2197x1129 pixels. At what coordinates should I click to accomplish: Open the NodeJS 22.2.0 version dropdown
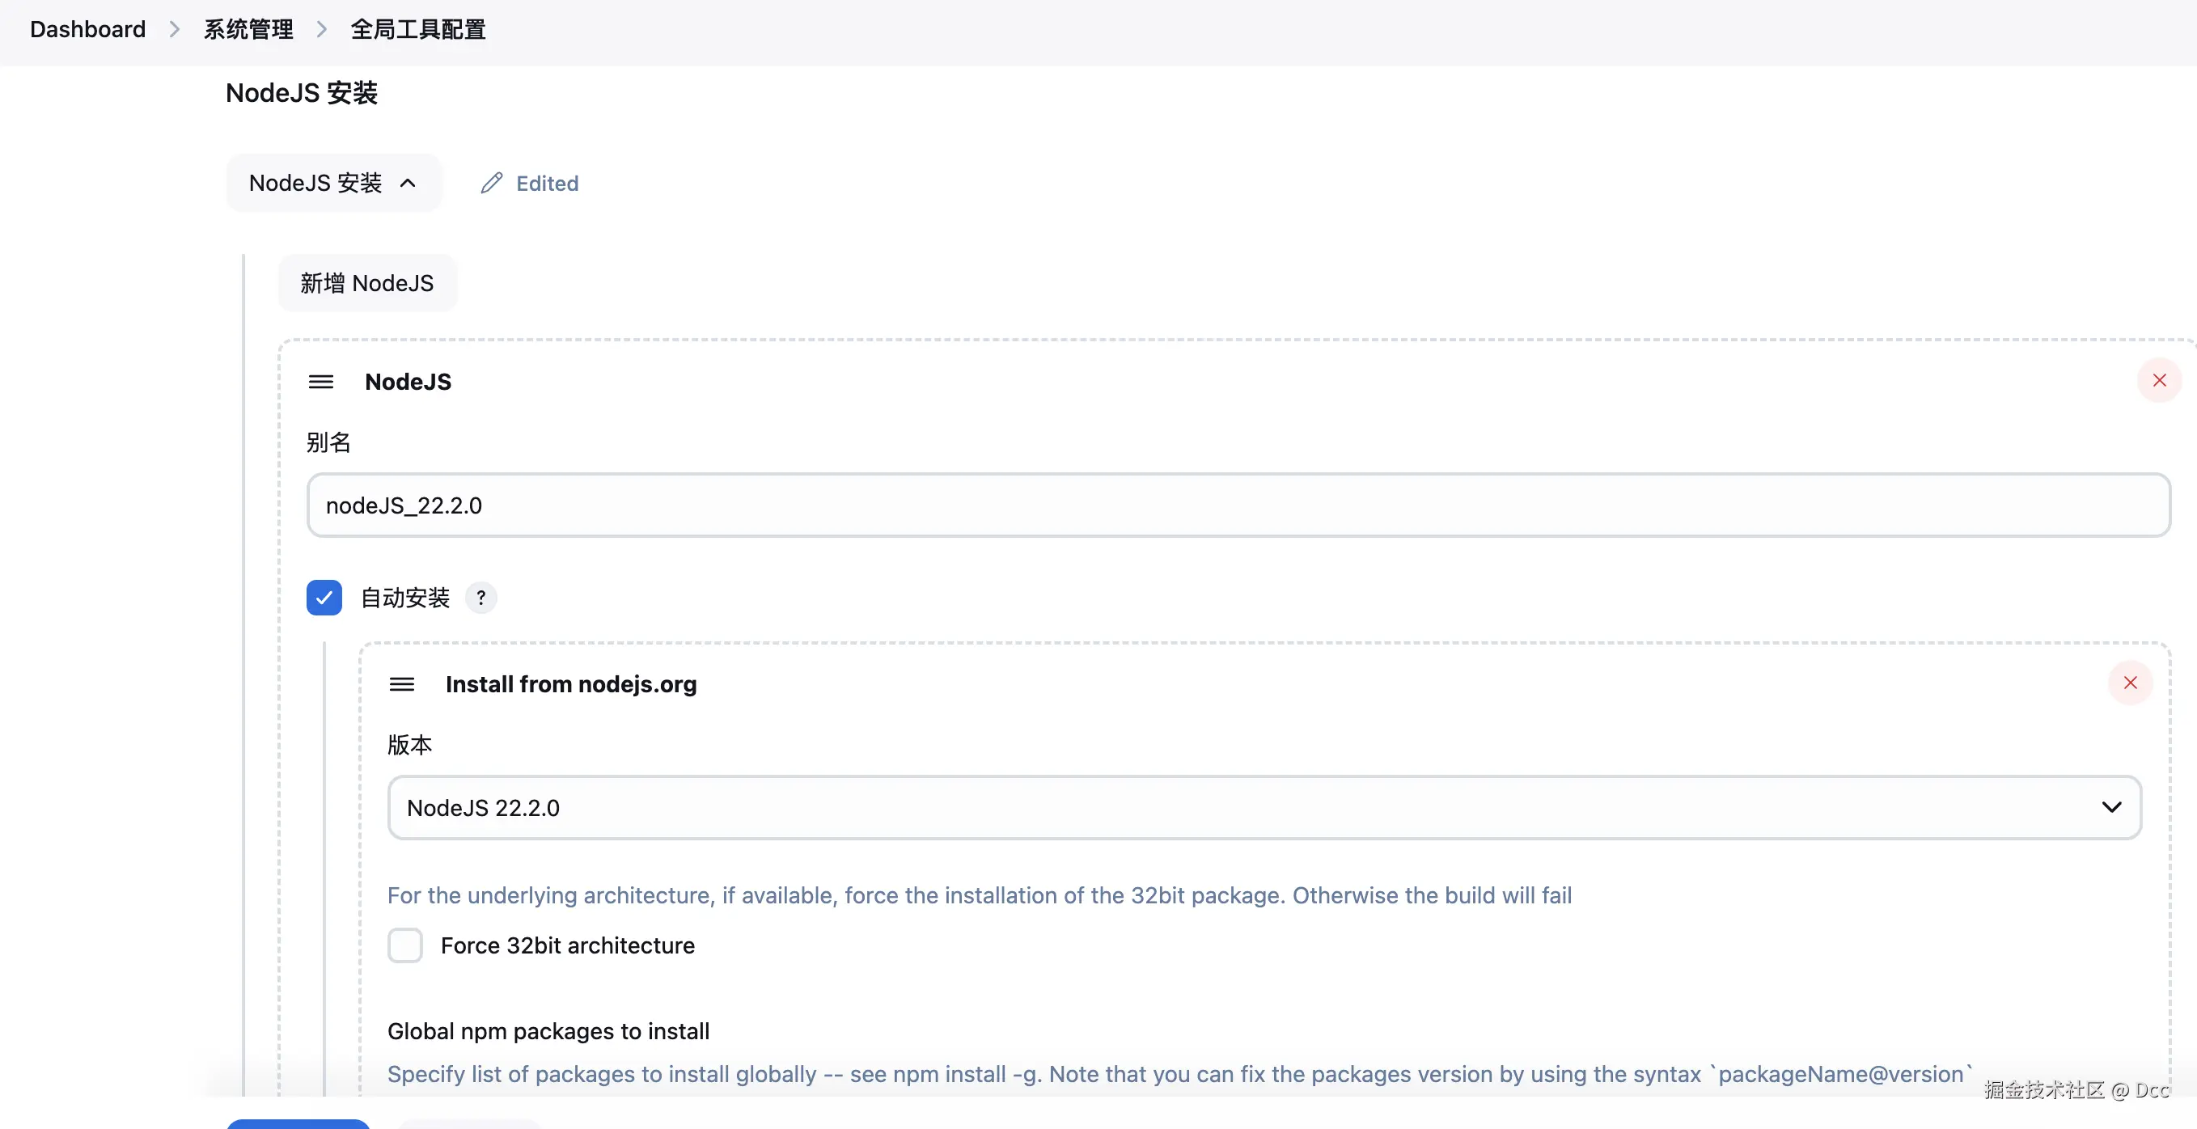[x=1262, y=807]
